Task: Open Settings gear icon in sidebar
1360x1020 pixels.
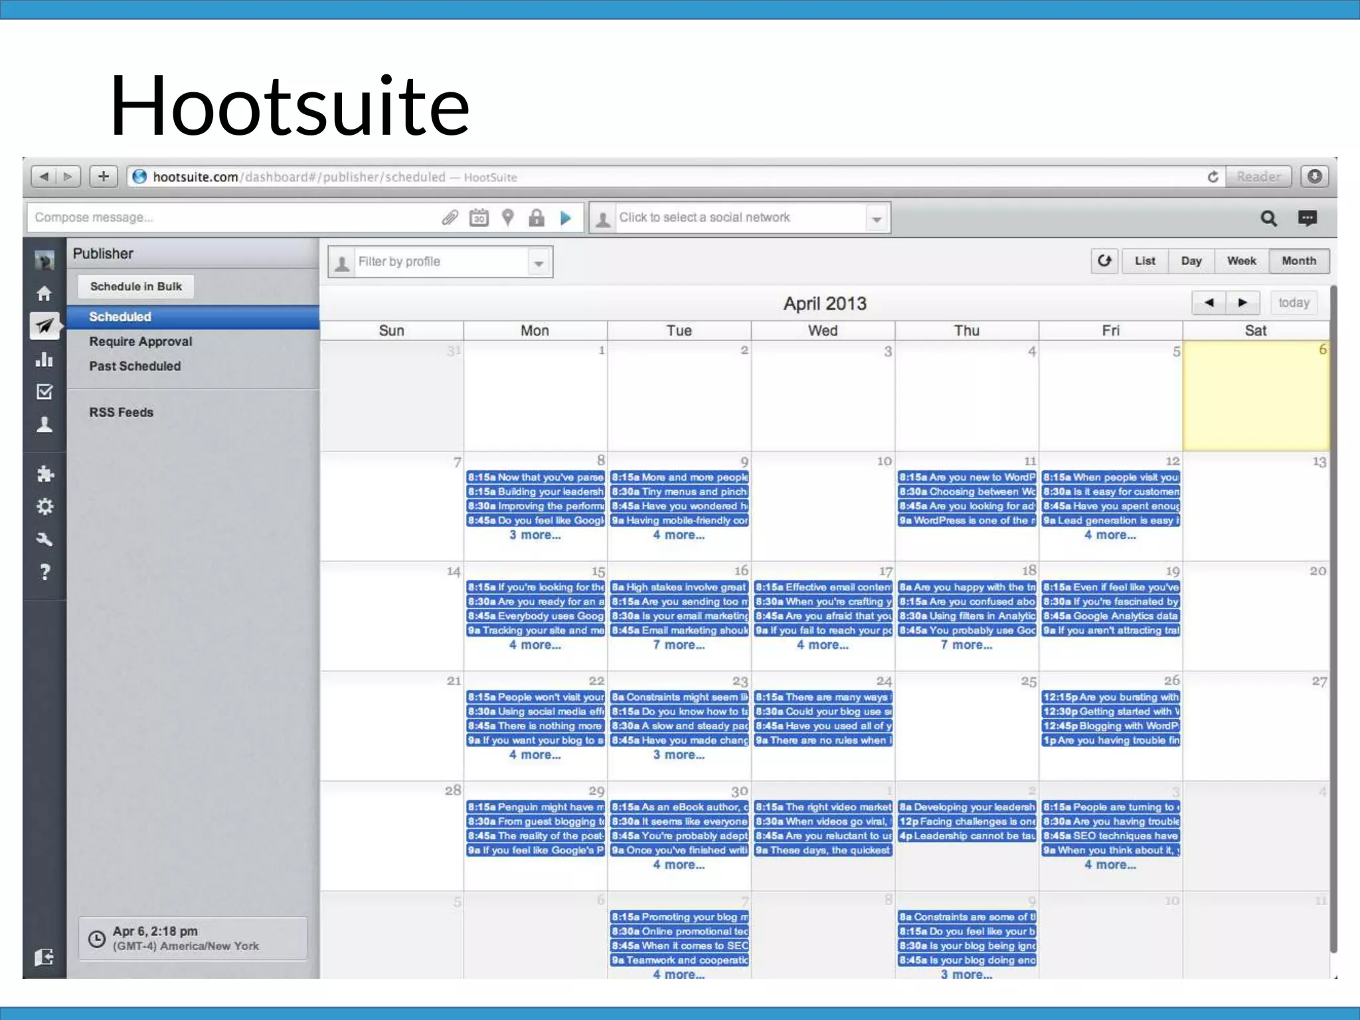Action: pyautogui.click(x=44, y=507)
